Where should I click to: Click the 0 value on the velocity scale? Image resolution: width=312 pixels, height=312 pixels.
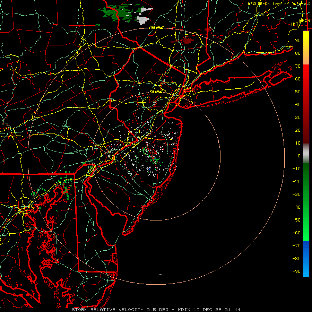coord(299,156)
